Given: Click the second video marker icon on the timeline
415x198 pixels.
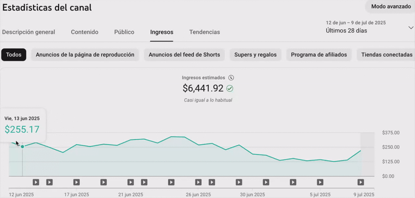Looking at the screenshot, I should point(49,182).
